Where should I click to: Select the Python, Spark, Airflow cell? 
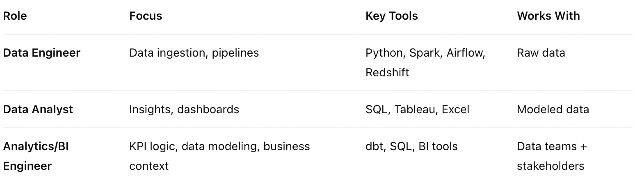425,63
